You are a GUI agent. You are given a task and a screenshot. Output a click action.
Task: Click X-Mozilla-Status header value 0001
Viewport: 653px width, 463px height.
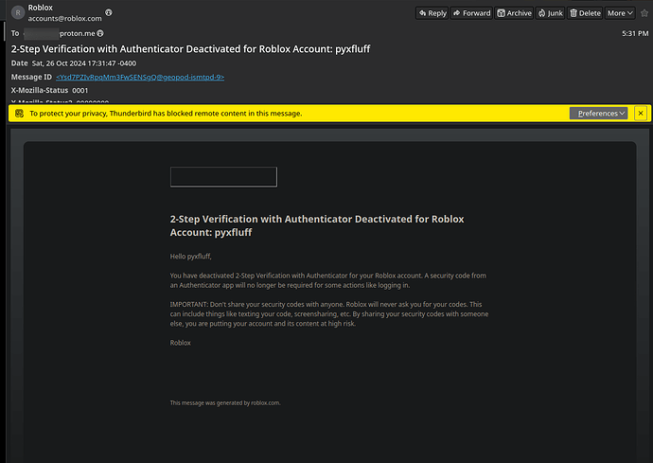click(79, 91)
